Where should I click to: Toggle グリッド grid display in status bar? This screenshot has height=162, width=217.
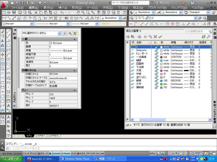(33, 153)
